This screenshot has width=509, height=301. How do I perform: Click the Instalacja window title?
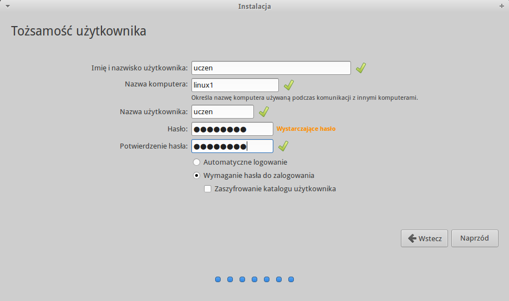pyautogui.click(x=254, y=7)
